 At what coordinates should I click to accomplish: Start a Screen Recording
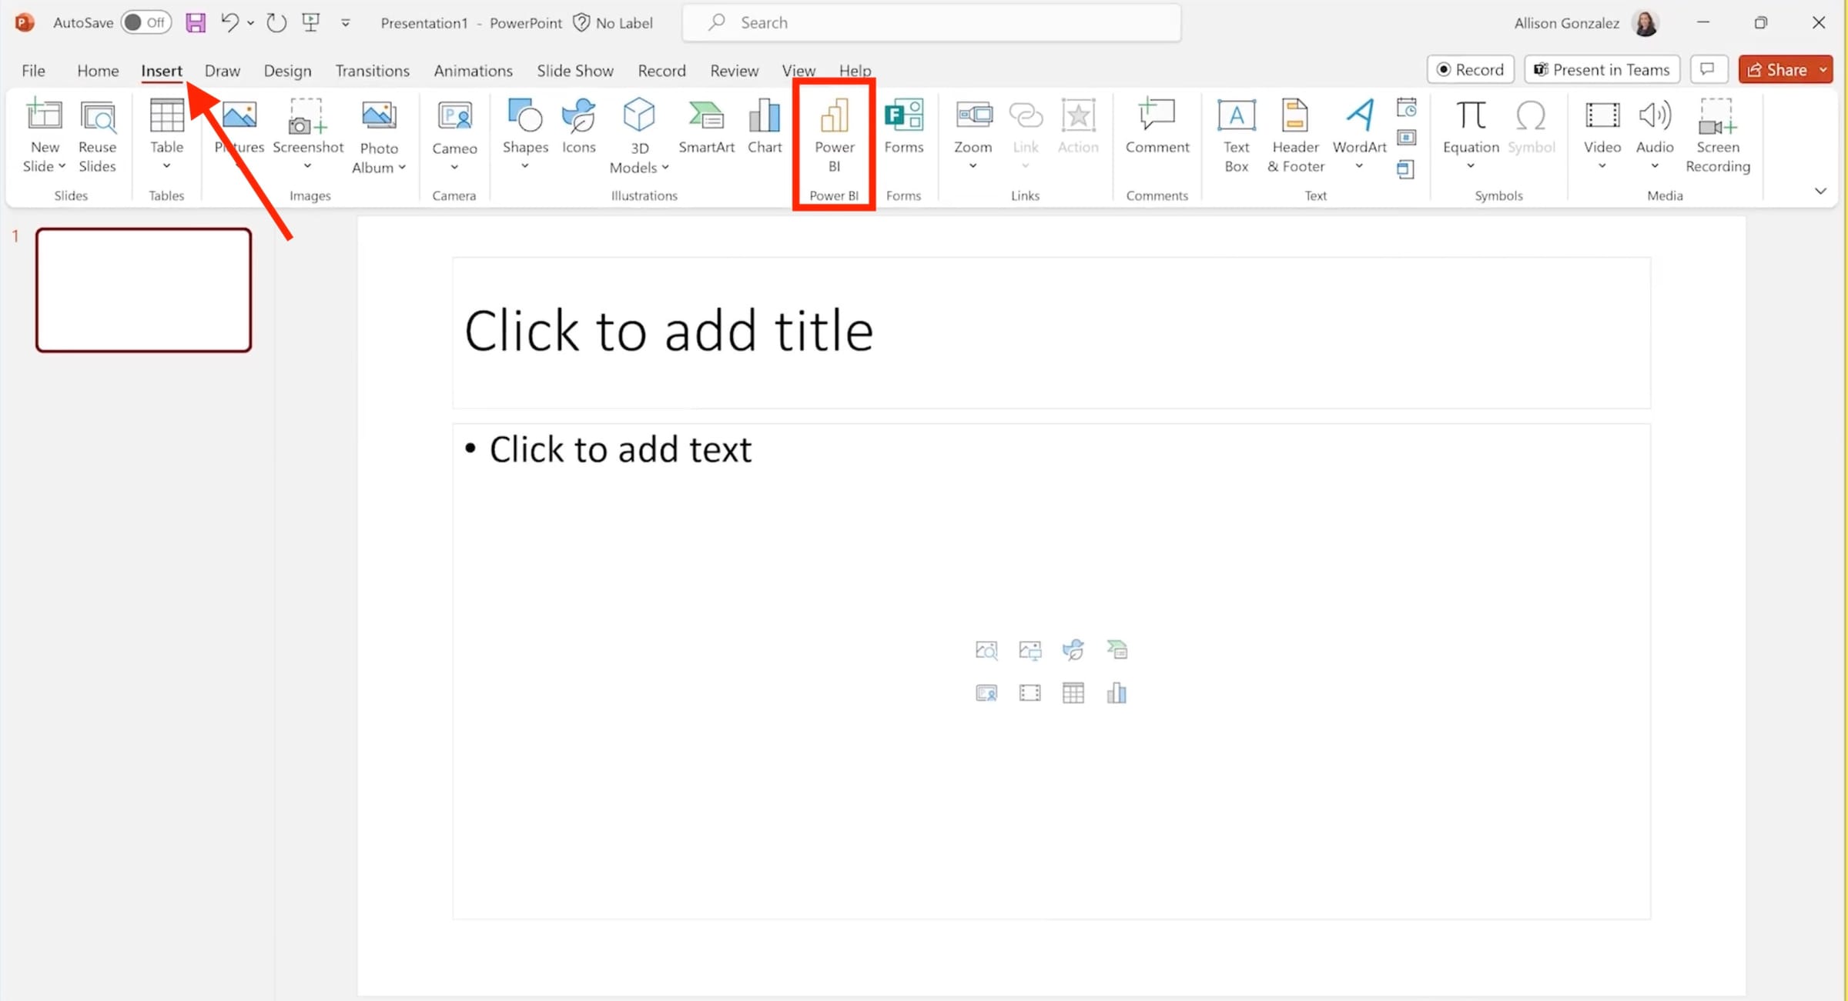point(1718,135)
